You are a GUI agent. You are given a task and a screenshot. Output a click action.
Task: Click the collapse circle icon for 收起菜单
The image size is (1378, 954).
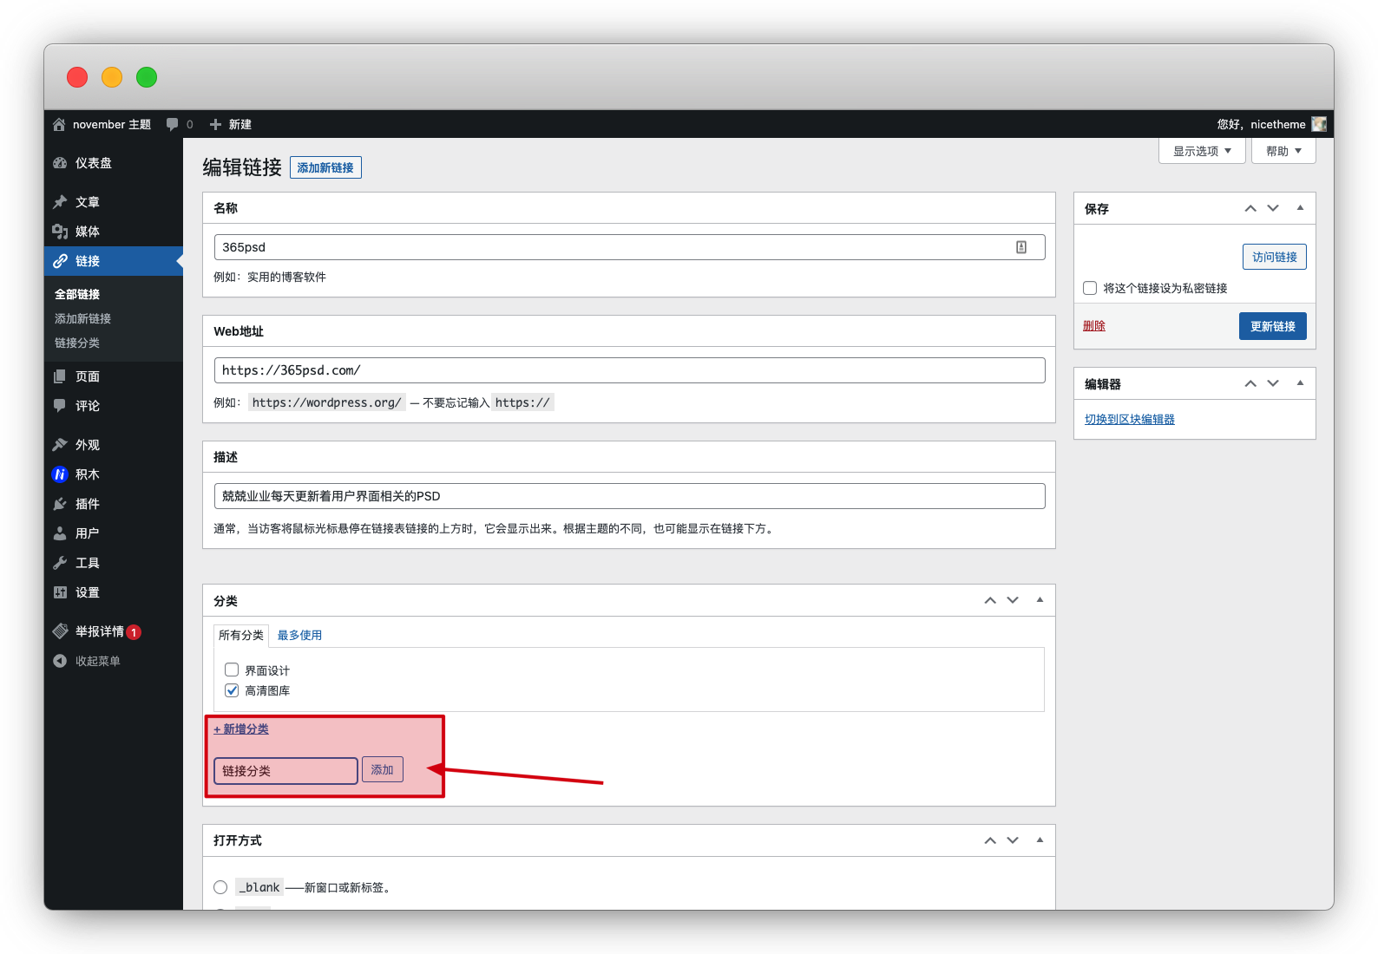click(60, 661)
